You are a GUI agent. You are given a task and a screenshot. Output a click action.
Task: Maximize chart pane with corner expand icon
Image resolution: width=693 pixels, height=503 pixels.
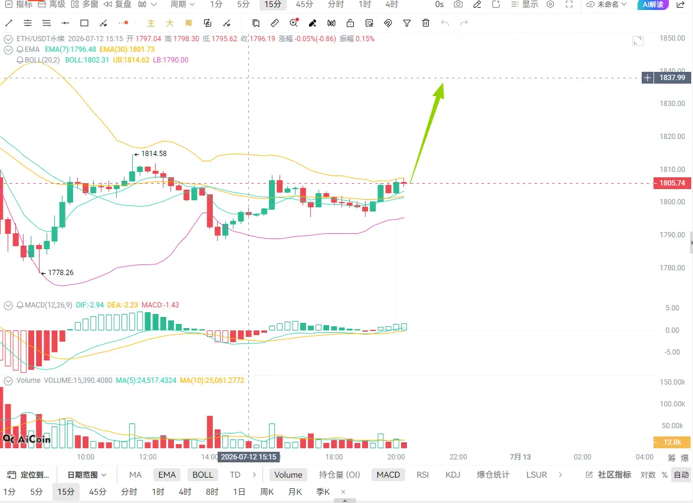(x=638, y=41)
